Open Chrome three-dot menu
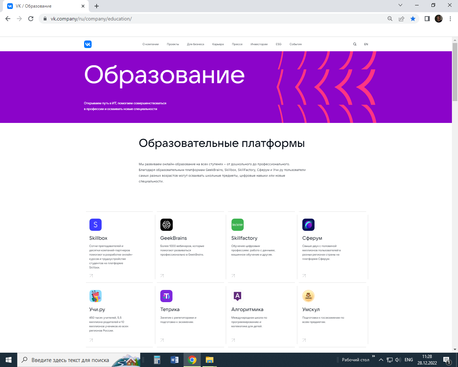Screen dimensions: 458x367 pos(450,19)
